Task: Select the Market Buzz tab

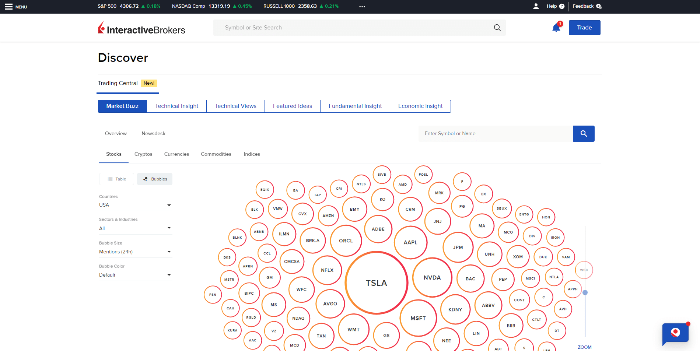Action: pyautogui.click(x=122, y=106)
